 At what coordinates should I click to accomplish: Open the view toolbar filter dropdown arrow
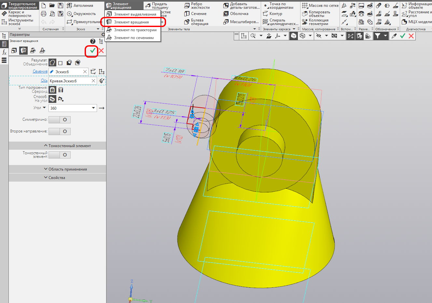385,36
